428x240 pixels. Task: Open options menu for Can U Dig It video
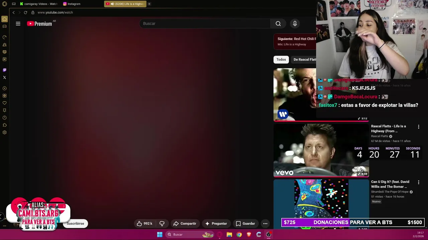(x=418, y=182)
